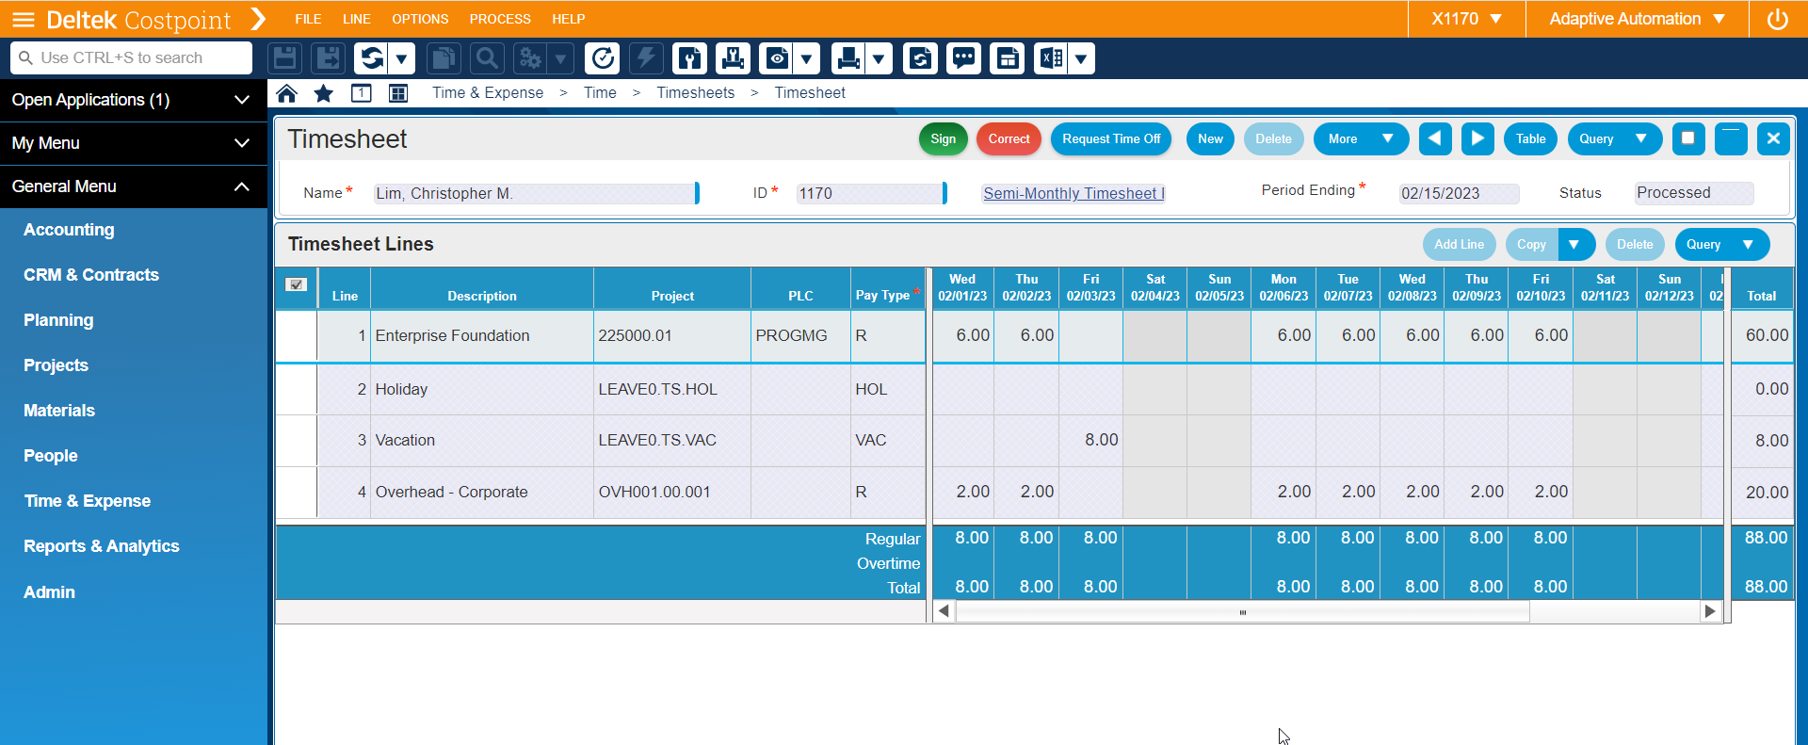This screenshot has height=745, width=1808.
Task: Click the power/logout icon
Action: pyautogui.click(x=1778, y=19)
